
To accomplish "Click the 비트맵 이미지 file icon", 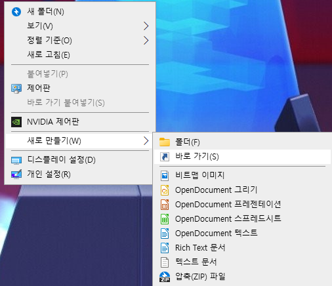I will (165, 176).
